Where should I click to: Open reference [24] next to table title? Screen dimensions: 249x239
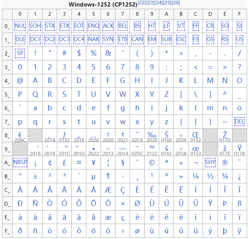pos(158,3)
